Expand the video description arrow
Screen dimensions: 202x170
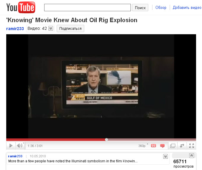click(x=166, y=156)
